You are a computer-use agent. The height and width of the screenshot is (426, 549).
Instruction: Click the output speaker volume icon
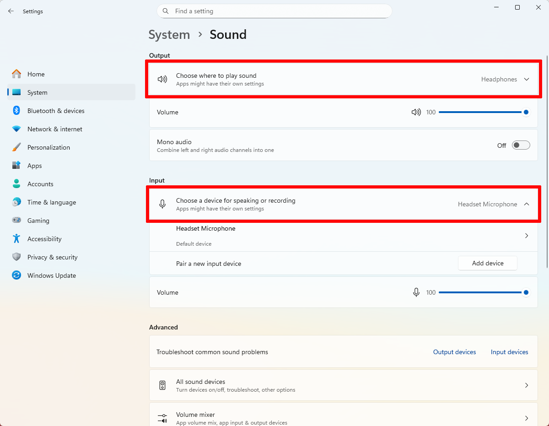[416, 112]
